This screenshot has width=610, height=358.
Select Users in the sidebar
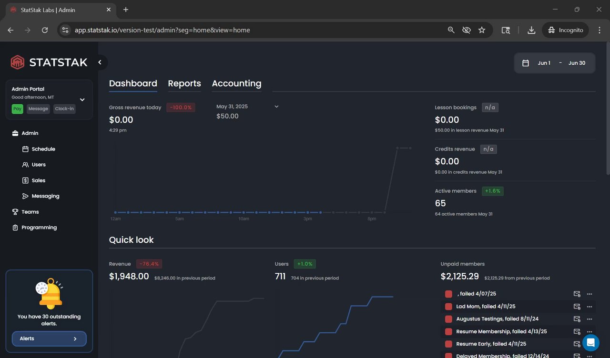[39, 165]
